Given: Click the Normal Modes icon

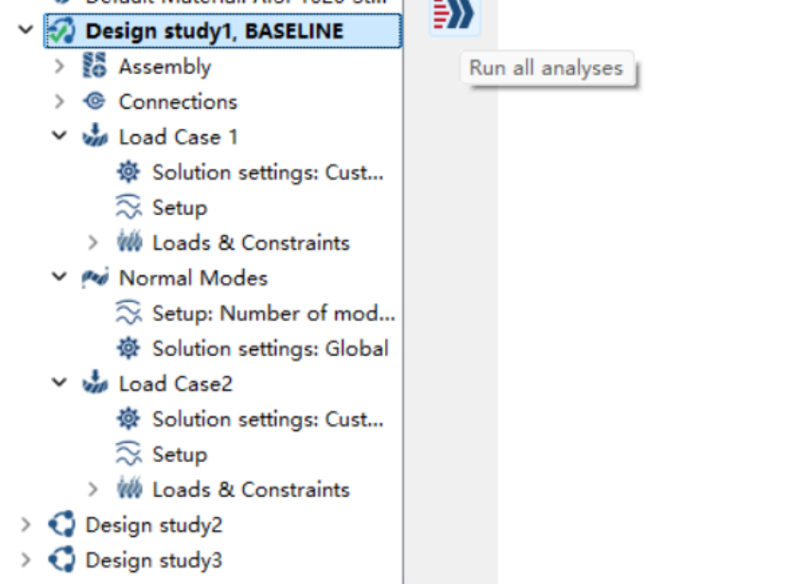Looking at the screenshot, I should [x=96, y=278].
